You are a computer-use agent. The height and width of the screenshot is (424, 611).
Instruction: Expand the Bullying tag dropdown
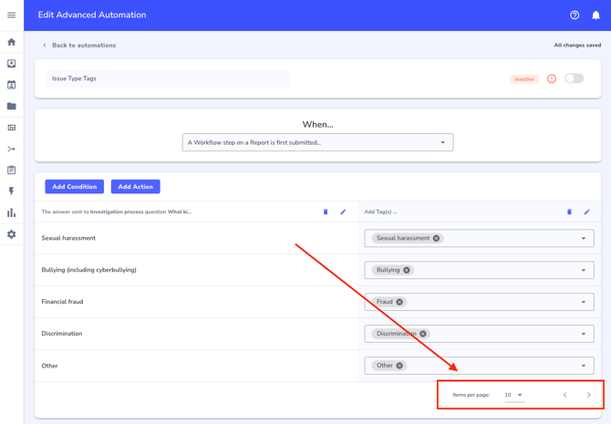coord(584,270)
